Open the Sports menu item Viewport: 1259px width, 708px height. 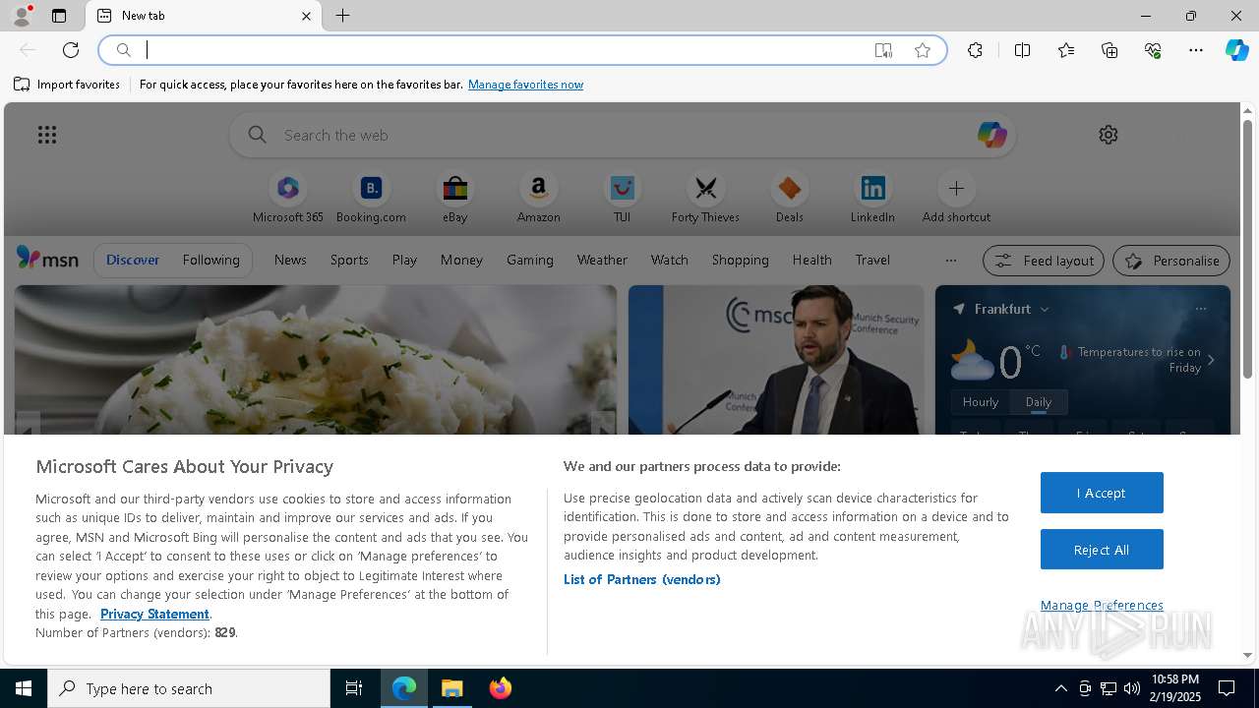click(349, 260)
